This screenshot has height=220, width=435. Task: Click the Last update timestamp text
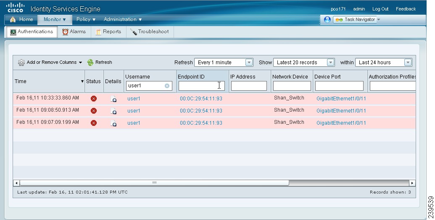click(x=72, y=192)
